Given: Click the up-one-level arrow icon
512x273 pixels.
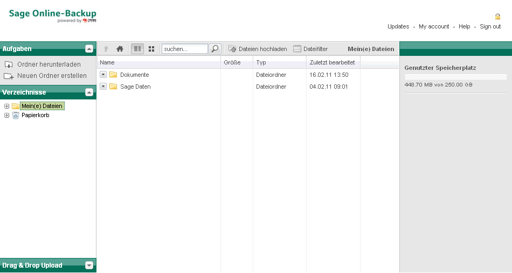Looking at the screenshot, I should click(106, 49).
